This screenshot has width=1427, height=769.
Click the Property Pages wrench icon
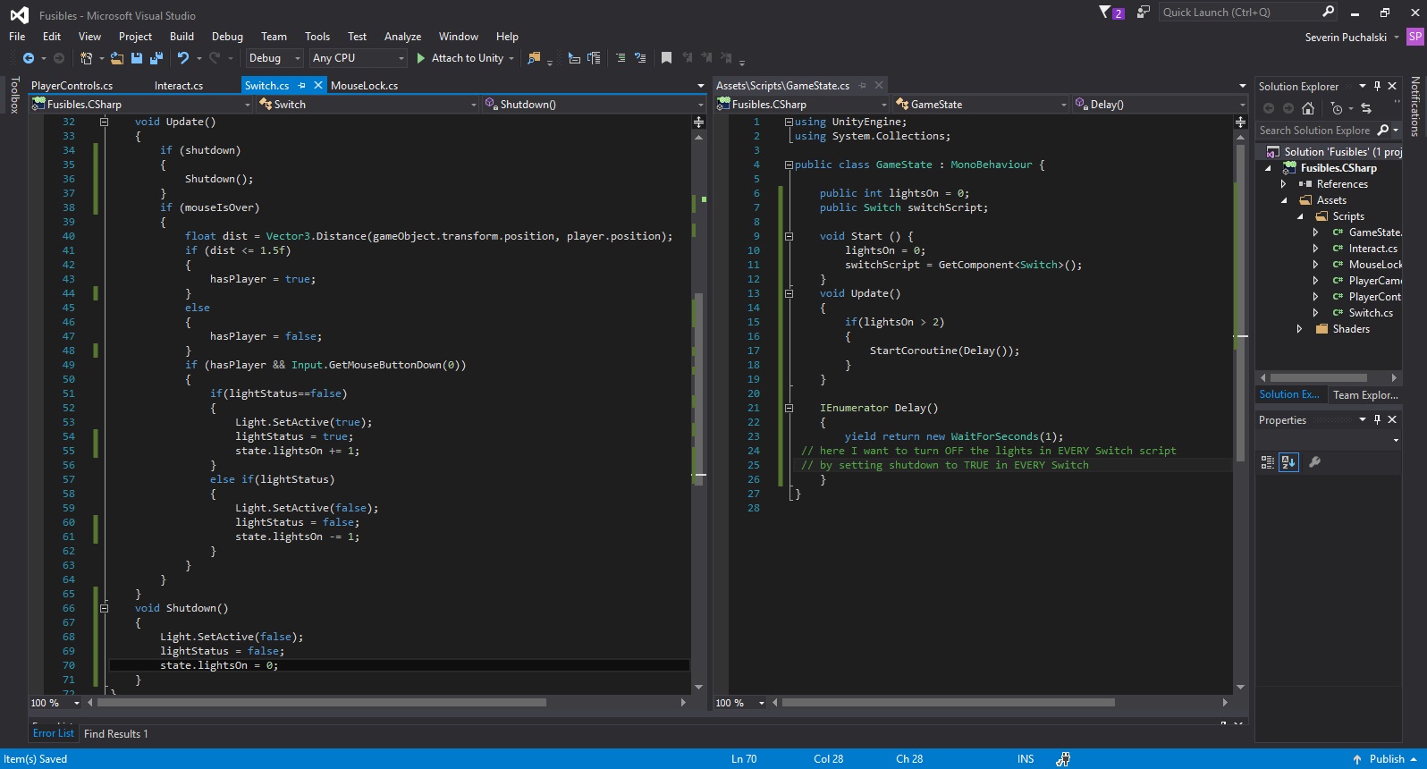click(1314, 462)
